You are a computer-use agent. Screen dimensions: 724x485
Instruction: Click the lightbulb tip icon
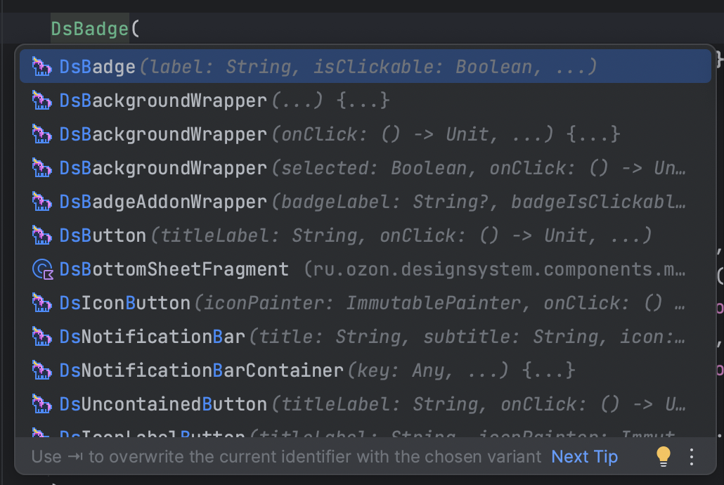point(663,456)
